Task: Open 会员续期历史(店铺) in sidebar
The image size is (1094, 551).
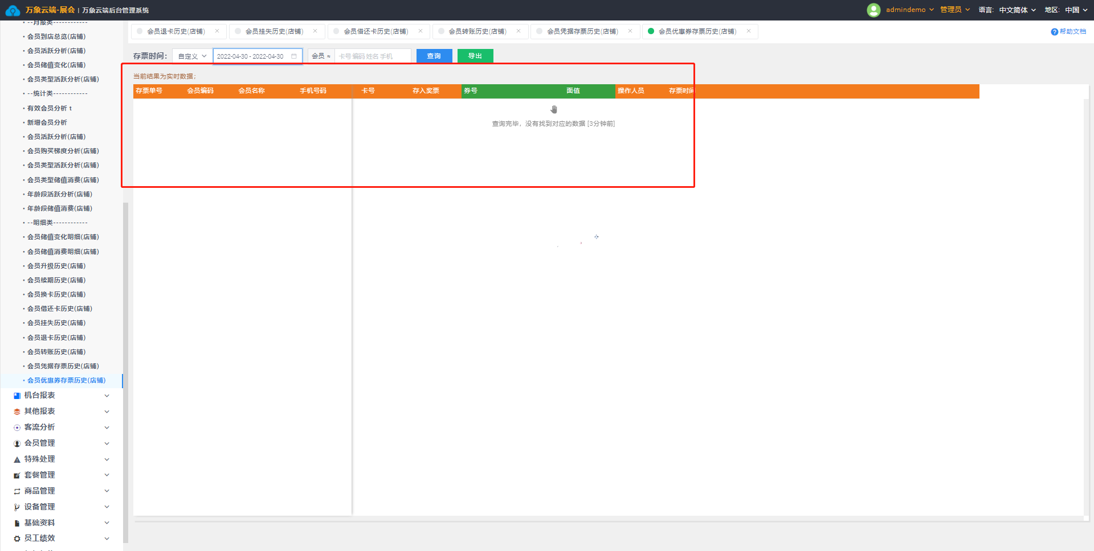Action: (x=56, y=280)
